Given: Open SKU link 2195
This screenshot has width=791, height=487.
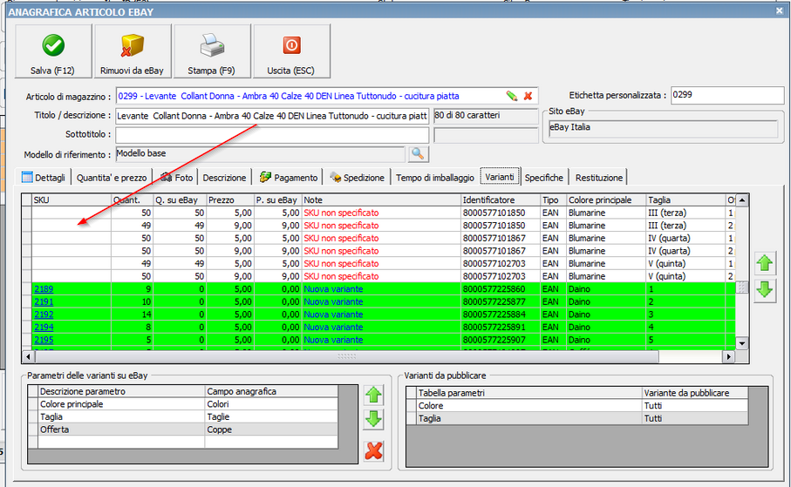Looking at the screenshot, I should (44, 340).
